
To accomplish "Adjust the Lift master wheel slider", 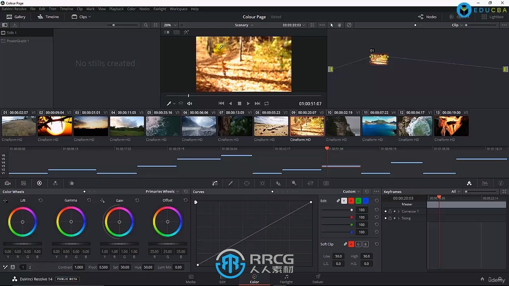I will (x=23, y=244).
